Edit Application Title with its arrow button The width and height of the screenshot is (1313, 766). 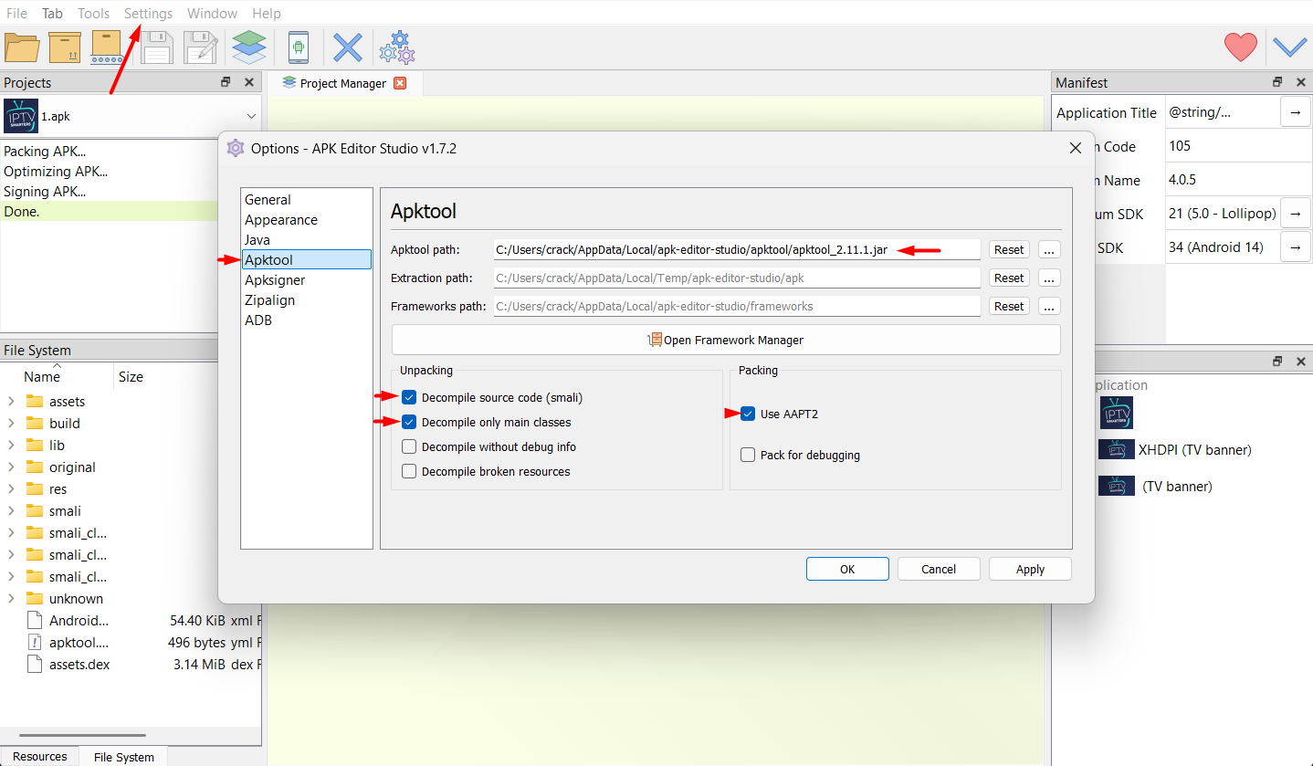[1296, 112]
